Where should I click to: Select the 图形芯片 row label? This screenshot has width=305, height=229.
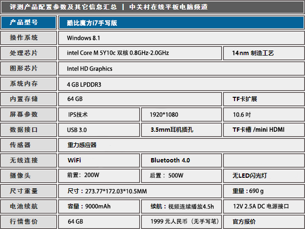pyautogui.click(x=29, y=69)
